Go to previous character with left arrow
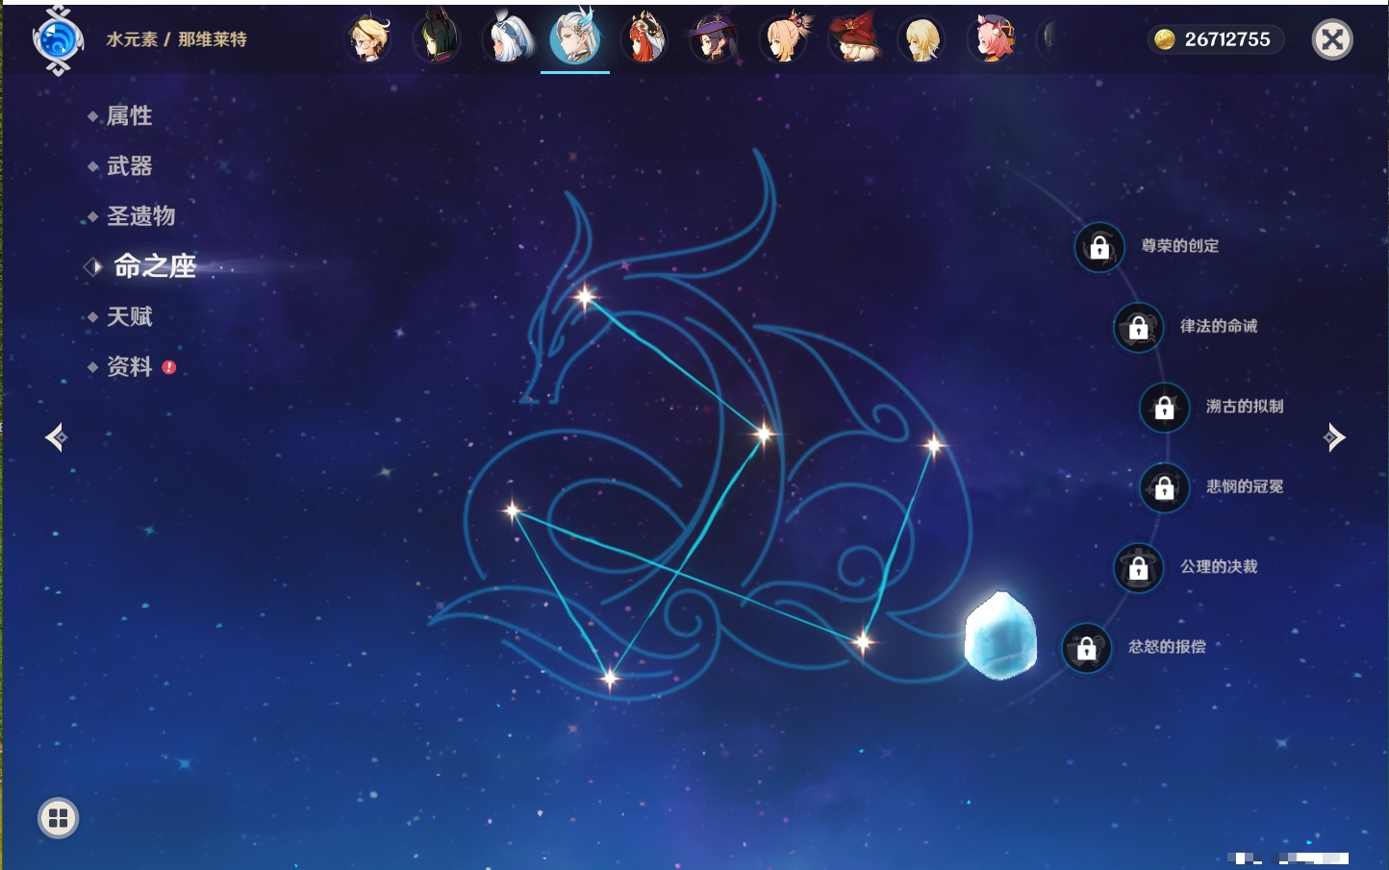This screenshot has width=1389, height=870. 57,437
